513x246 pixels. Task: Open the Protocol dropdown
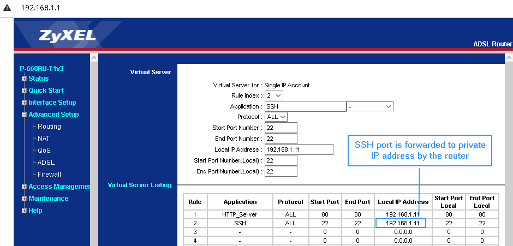click(x=276, y=117)
